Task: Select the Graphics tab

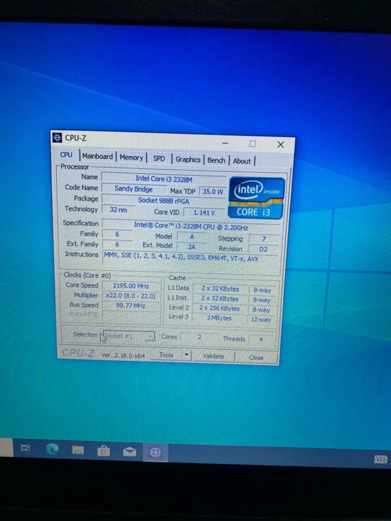Action: point(188,160)
